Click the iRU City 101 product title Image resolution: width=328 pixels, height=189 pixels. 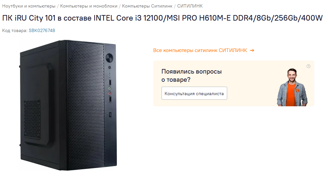pyautogui.click(x=163, y=18)
